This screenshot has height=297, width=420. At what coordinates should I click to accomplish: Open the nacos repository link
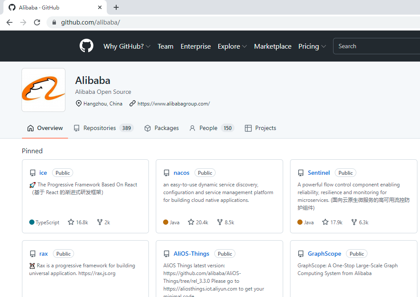[x=181, y=173]
